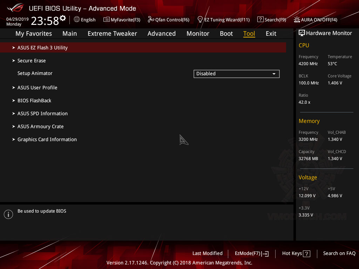Open the Hot Keys help
359x269 pixels.
(292, 254)
